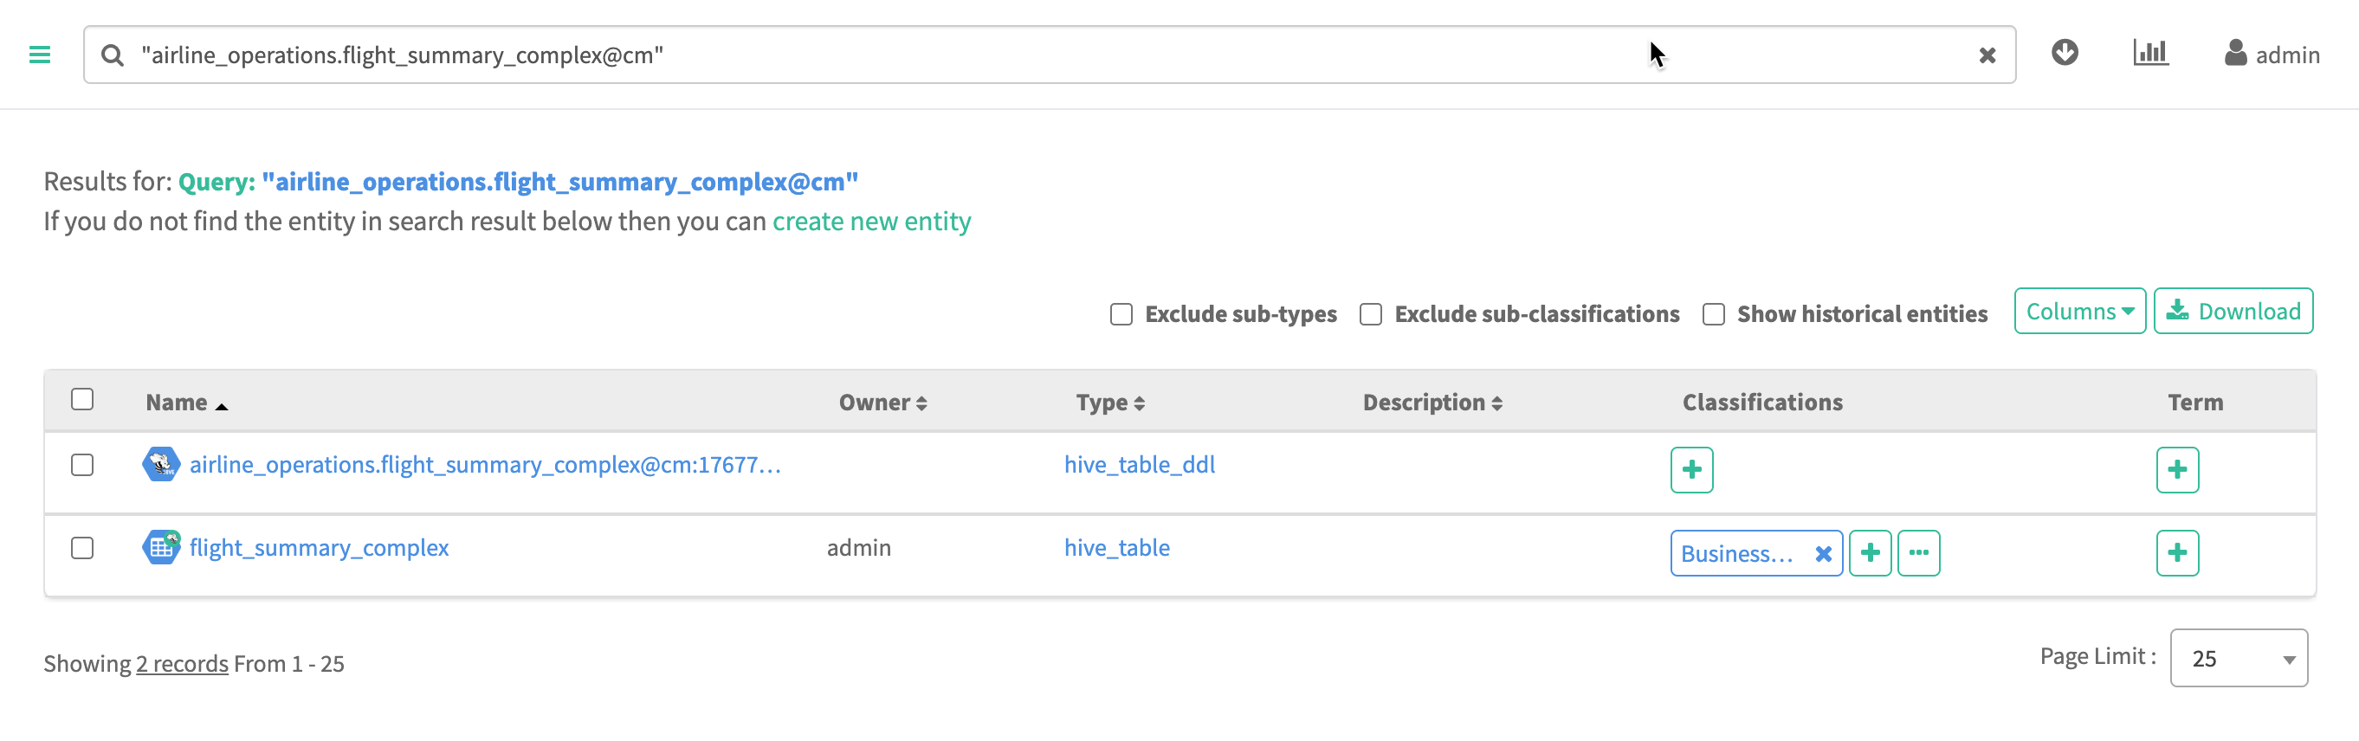Click the create new entity link
The image size is (2359, 741).
point(871,222)
